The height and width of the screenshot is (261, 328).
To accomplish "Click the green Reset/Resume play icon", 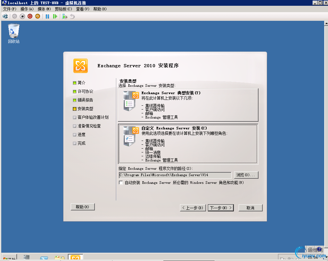I will [x=55, y=16].
